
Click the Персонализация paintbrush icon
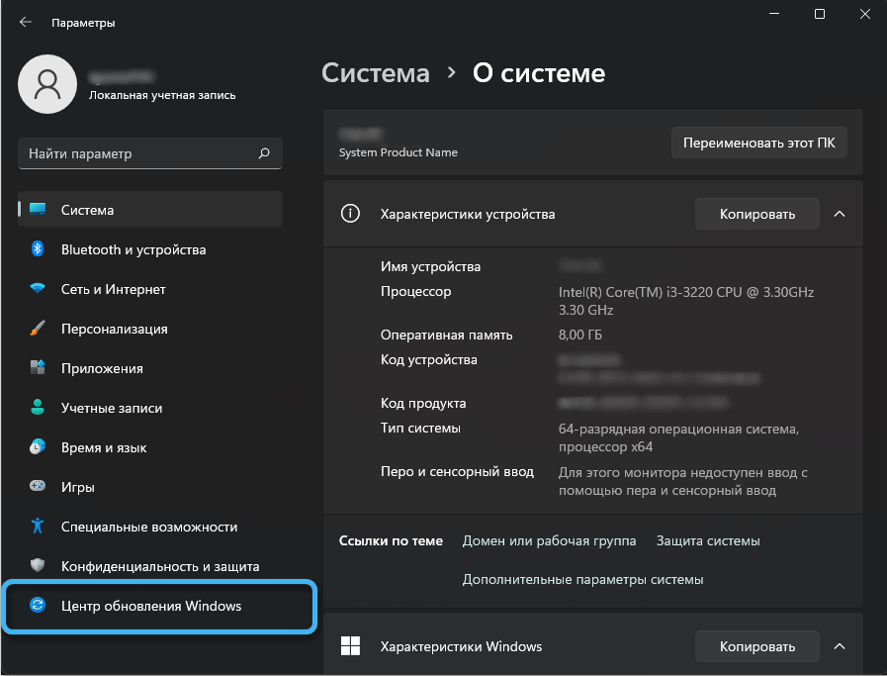click(x=38, y=329)
